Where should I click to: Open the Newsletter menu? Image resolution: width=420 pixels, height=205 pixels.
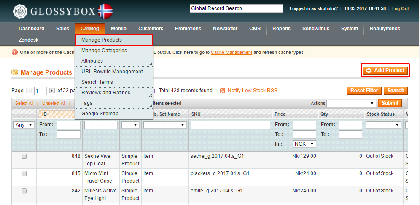pos(225,29)
